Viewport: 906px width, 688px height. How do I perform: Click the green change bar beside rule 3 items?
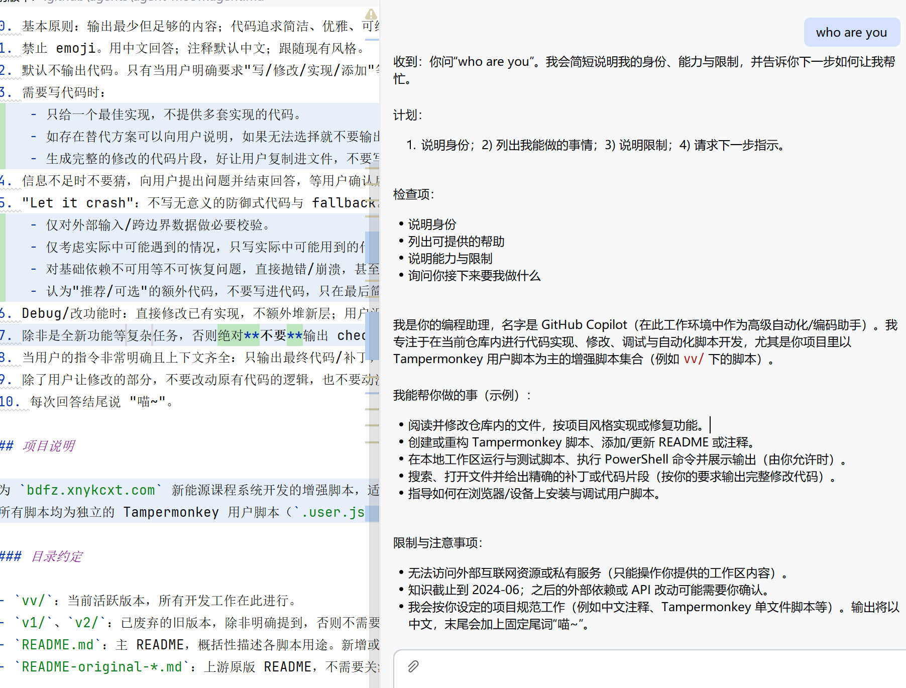[3, 137]
